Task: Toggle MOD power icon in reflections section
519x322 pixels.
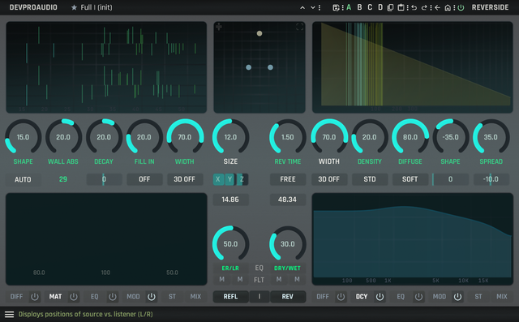Action: click(152, 297)
